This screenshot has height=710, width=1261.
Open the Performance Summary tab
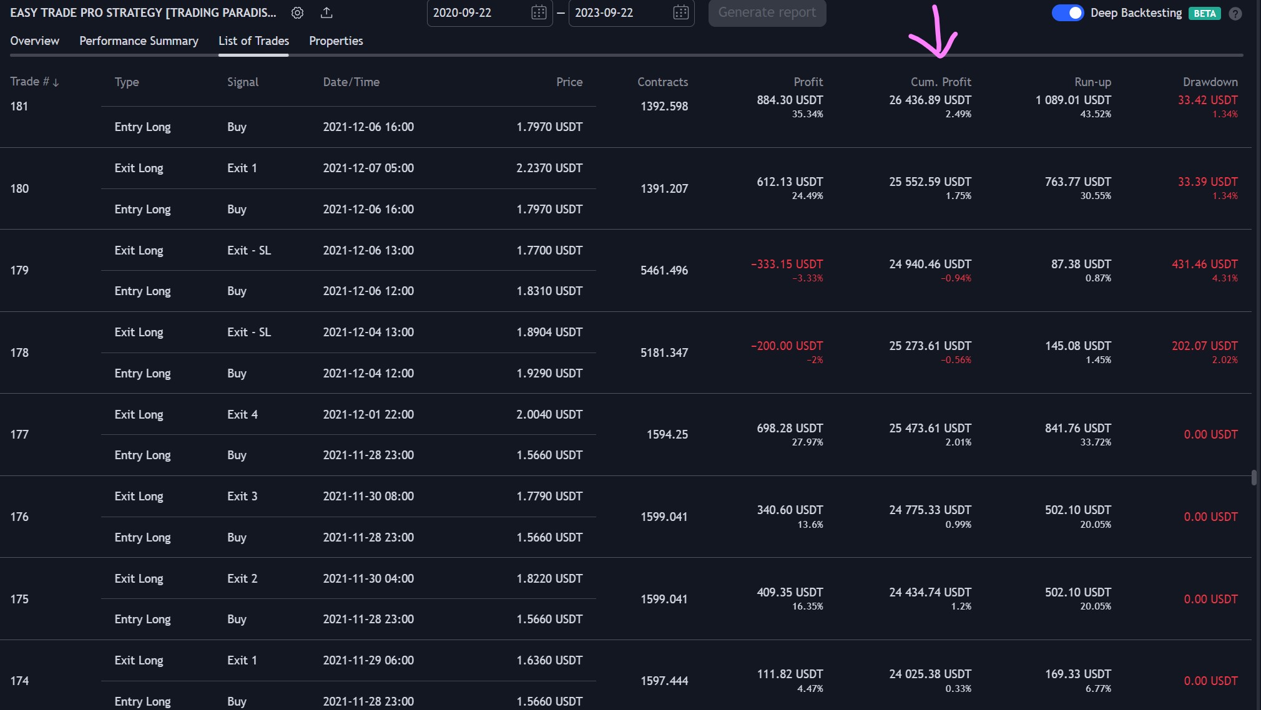pyautogui.click(x=139, y=41)
